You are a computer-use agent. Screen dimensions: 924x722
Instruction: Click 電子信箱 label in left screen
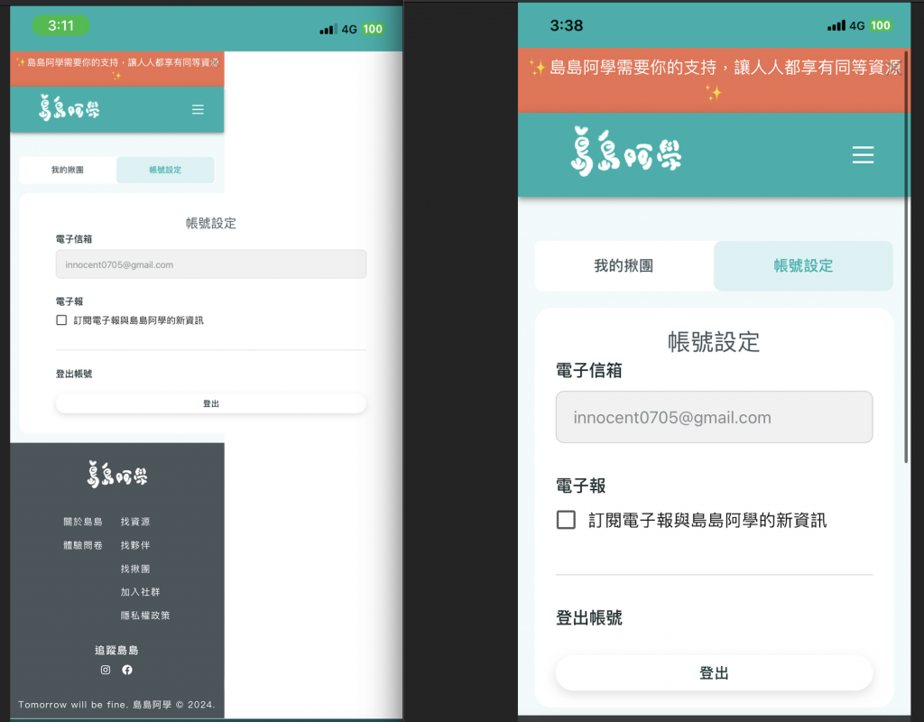point(74,238)
